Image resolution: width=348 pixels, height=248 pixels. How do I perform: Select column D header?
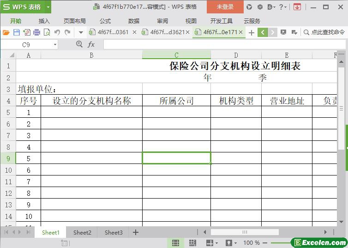click(236, 55)
